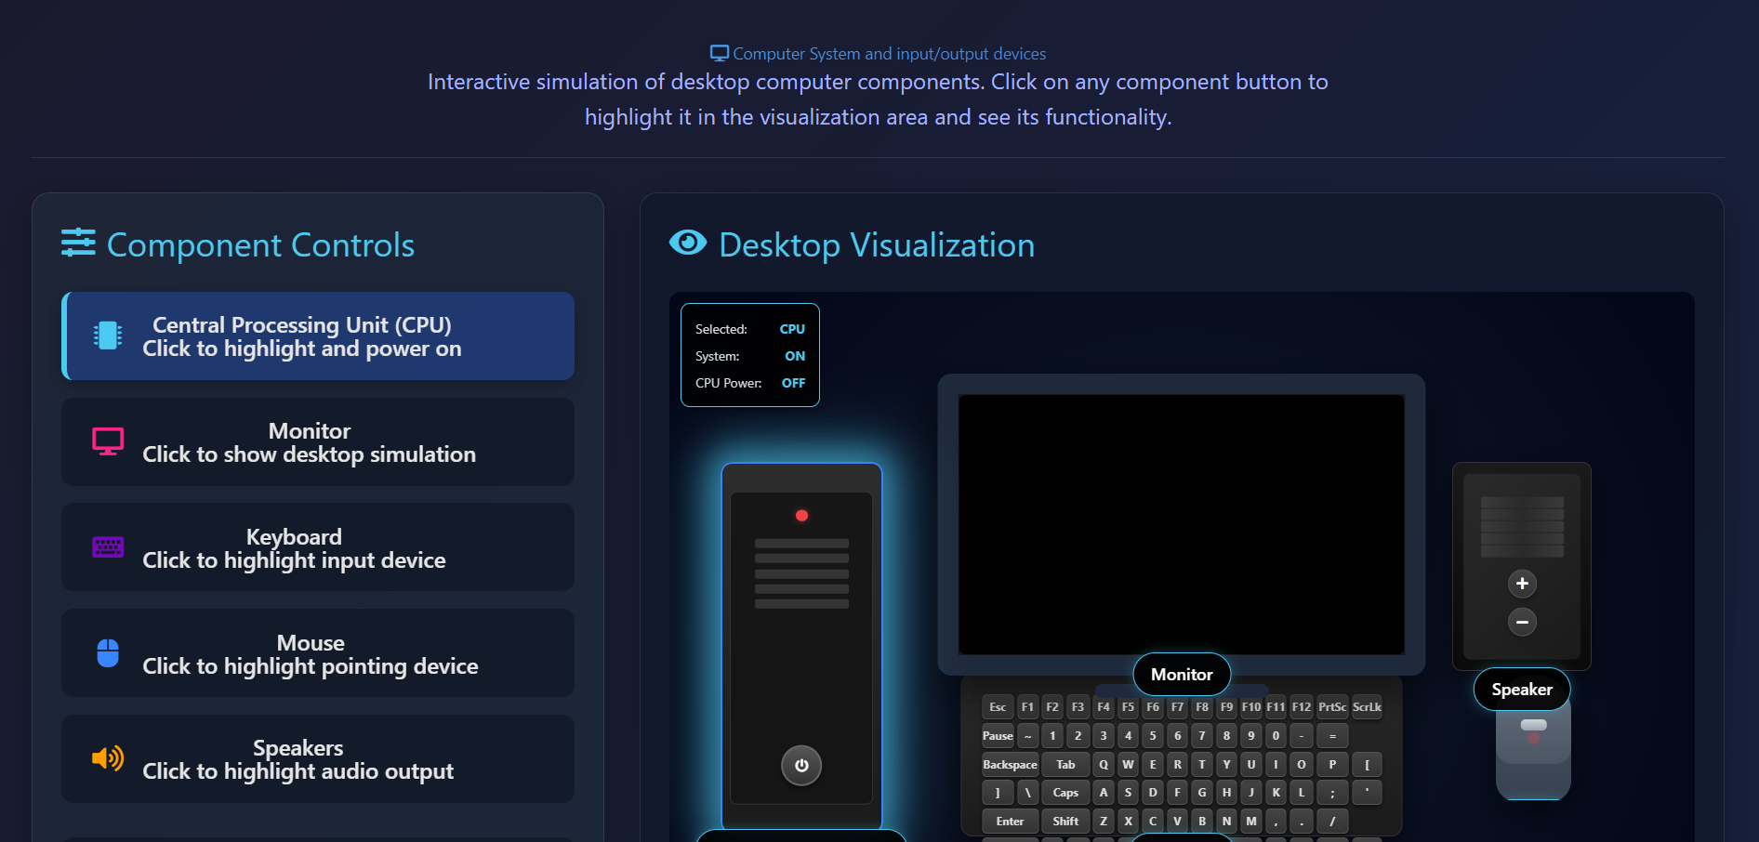The width and height of the screenshot is (1759, 842).
Task: Click the red LED on the CPU tower
Action: click(801, 516)
